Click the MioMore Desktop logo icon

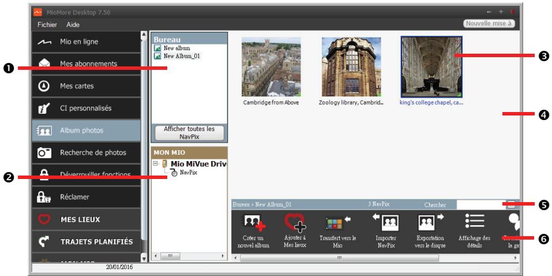tap(37, 12)
